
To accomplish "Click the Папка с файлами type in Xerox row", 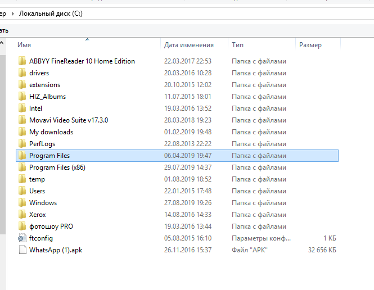I will click(259, 215).
